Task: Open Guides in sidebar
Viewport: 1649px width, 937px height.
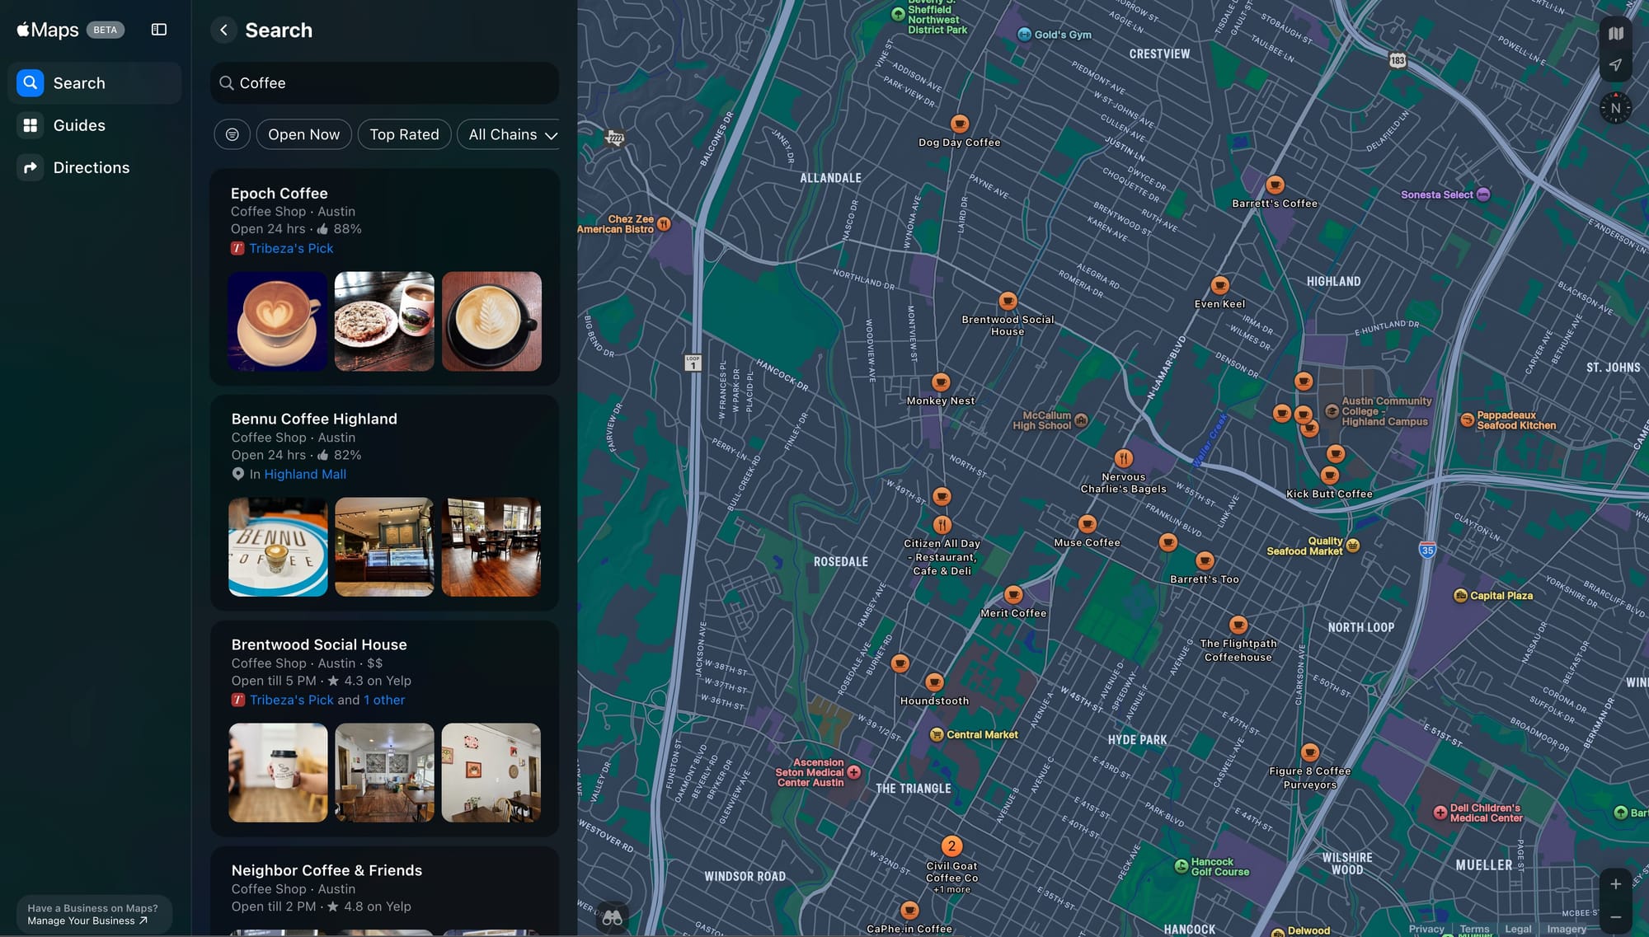Action: tap(95, 125)
